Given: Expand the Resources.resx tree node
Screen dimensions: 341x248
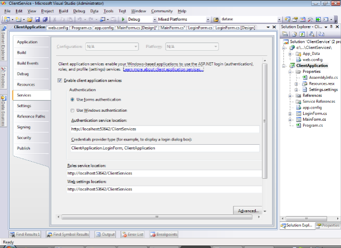Looking at the screenshot, I should tap(296, 84).
